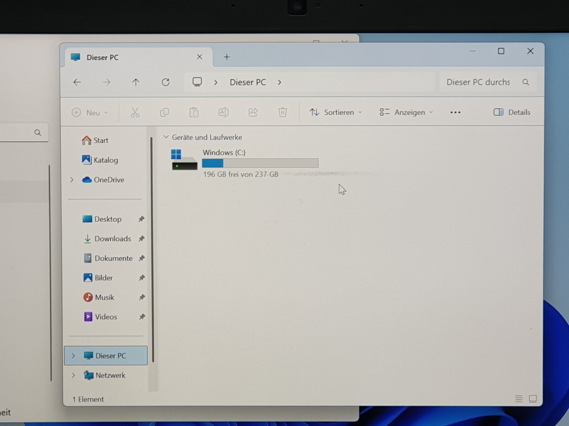
Task: Switch to details list view icon
Action: coord(519,399)
